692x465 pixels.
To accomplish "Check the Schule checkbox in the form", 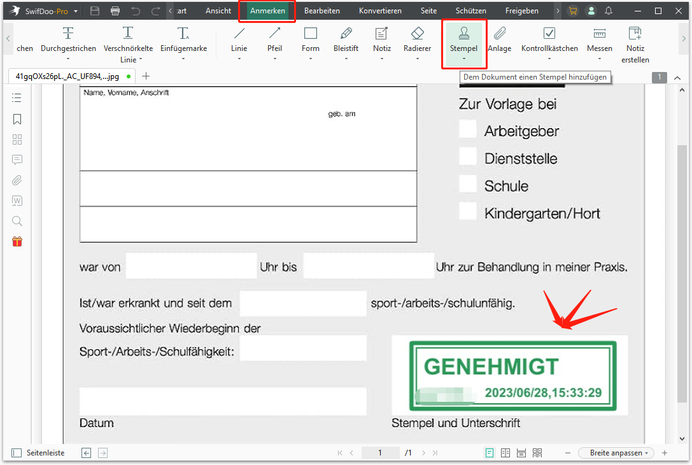I will point(467,184).
